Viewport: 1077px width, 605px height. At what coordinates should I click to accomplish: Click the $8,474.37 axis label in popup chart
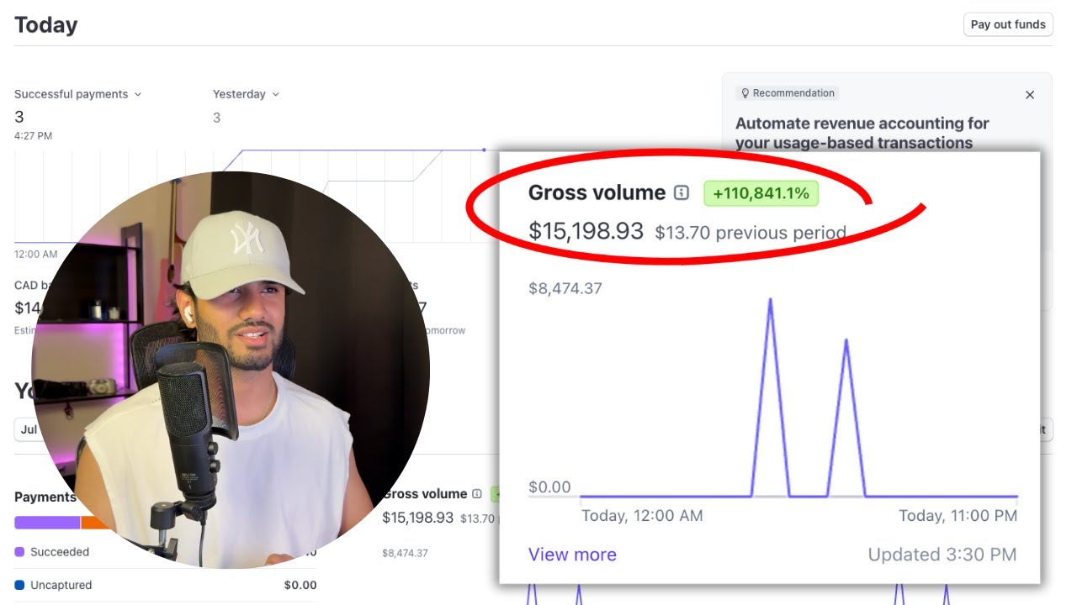pyautogui.click(x=565, y=289)
